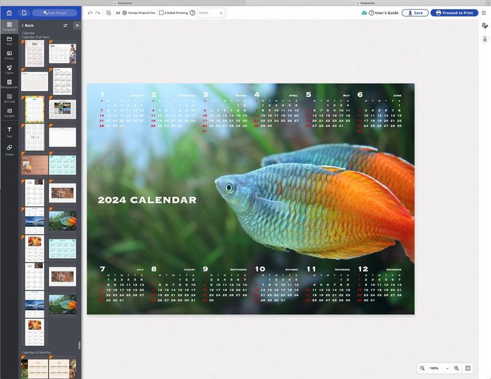Image resolution: width=491 pixels, height=379 pixels.
Task: Click the Undo icon
Action: coord(89,12)
